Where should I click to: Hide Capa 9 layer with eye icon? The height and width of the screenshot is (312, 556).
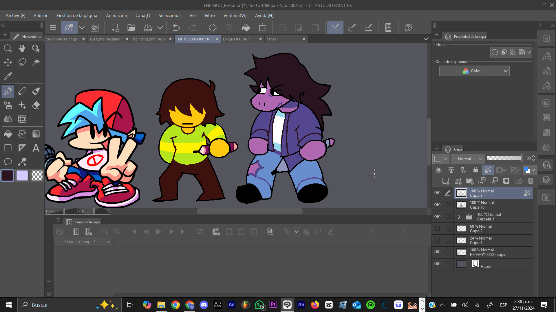[437, 193]
